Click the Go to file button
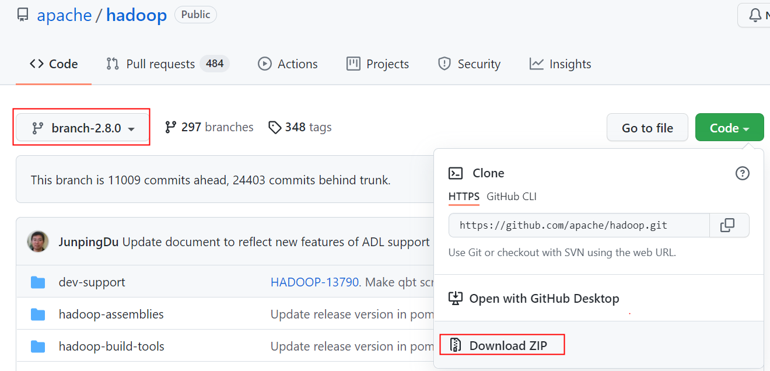Image resolution: width=770 pixels, height=371 pixels. tap(647, 127)
